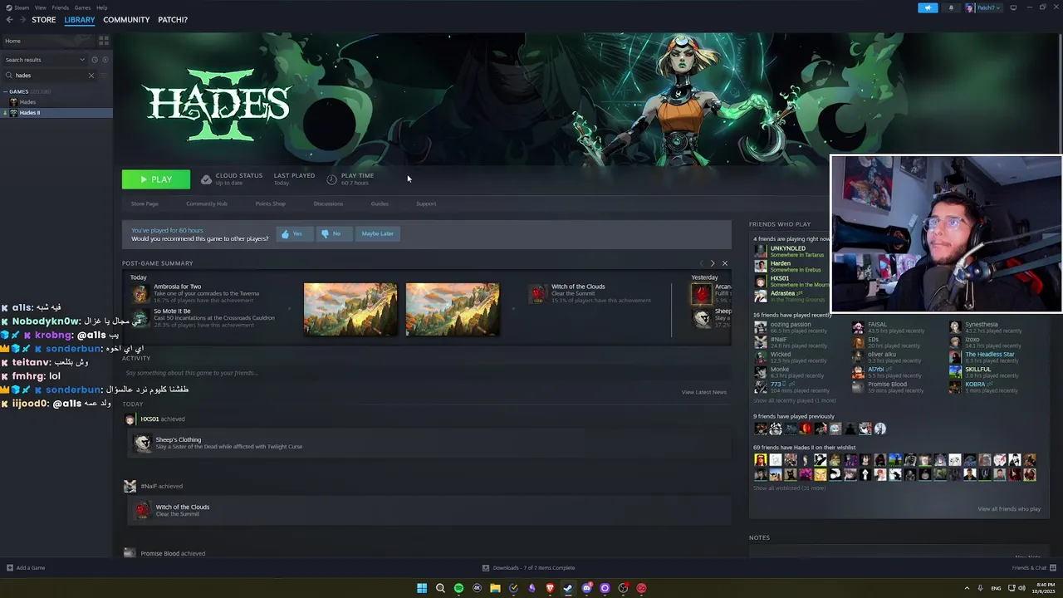Click the Patchi? profile avatar
Viewport: 1063px width, 598px height.
tap(969, 8)
